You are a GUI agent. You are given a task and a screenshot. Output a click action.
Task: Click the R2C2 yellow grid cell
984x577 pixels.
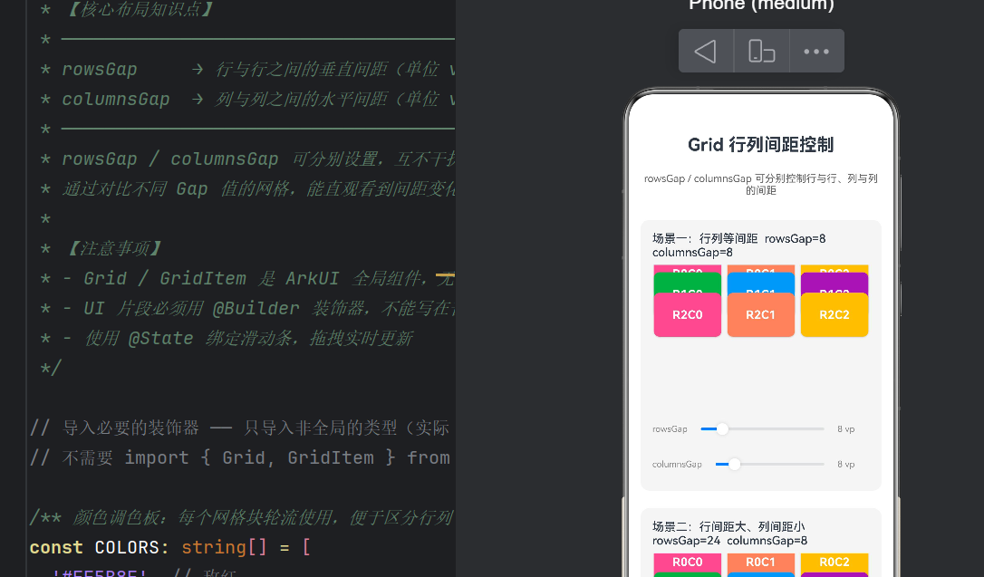[x=834, y=315]
